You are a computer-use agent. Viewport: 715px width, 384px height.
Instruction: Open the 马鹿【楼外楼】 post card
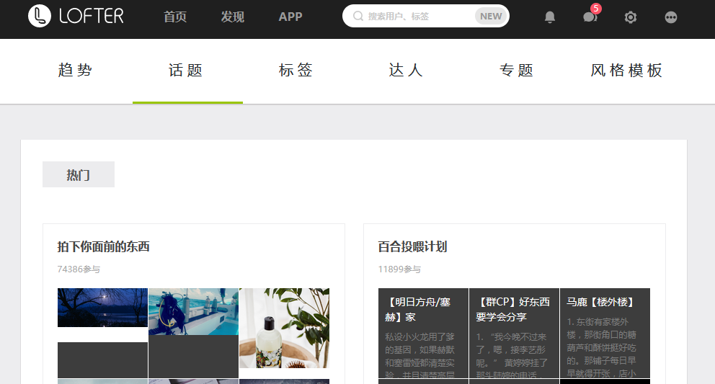coord(605,333)
